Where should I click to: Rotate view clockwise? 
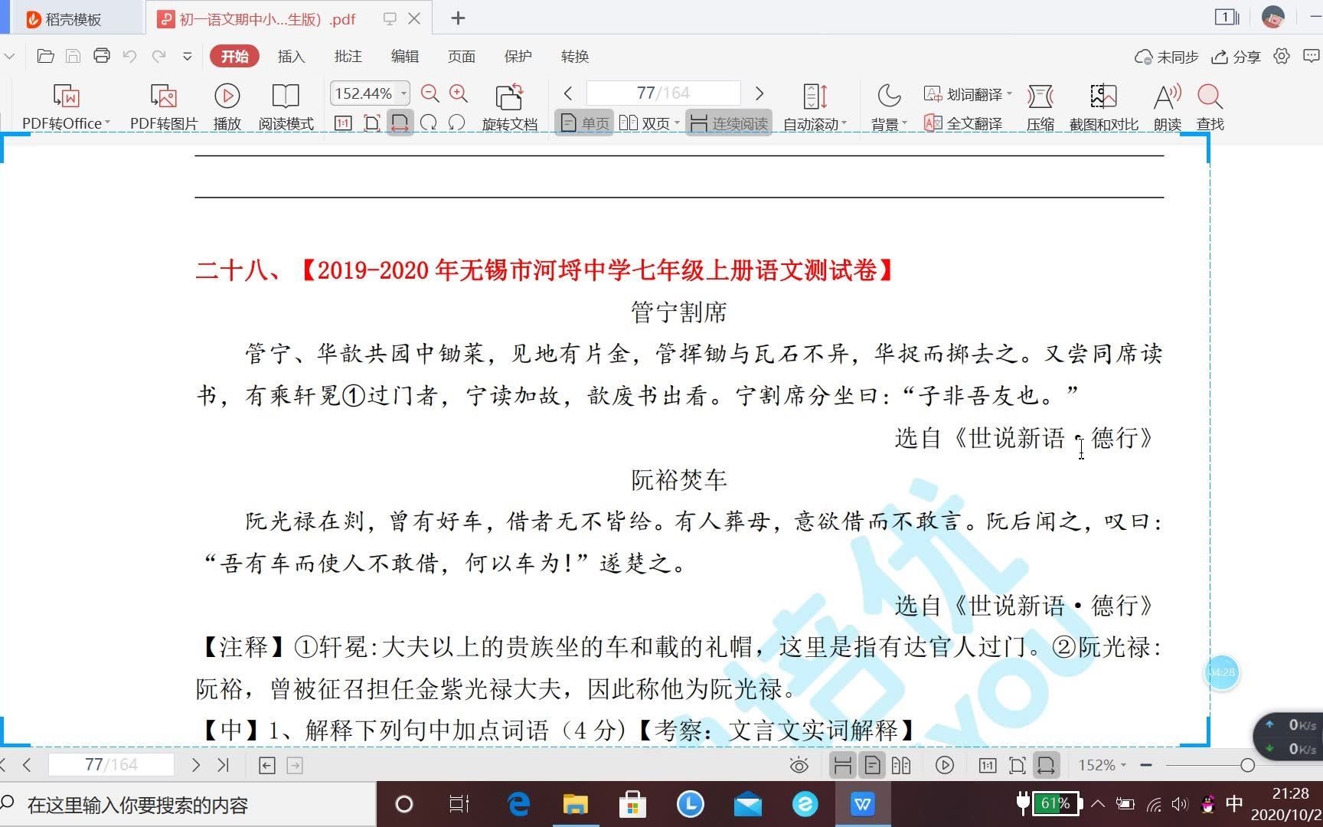[429, 123]
